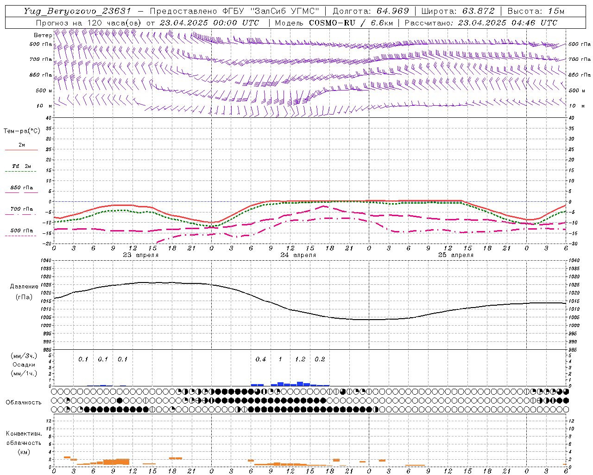
Task: Click the 'Конвективн.' convective cloud label
Action: (x=24, y=434)
